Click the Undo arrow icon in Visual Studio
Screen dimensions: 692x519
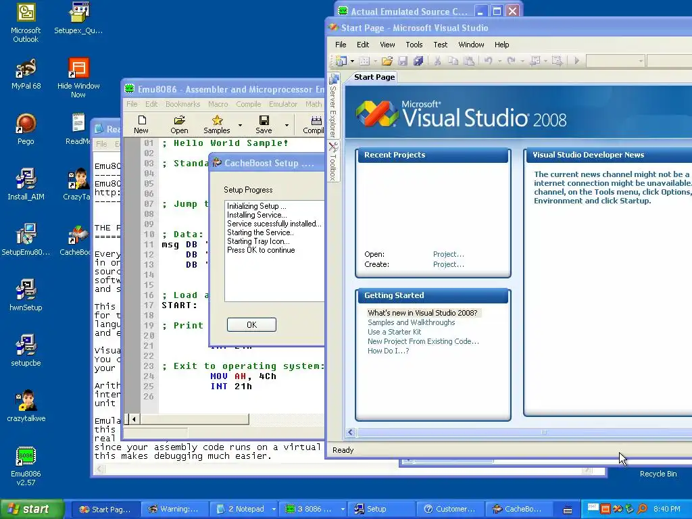(x=489, y=60)
